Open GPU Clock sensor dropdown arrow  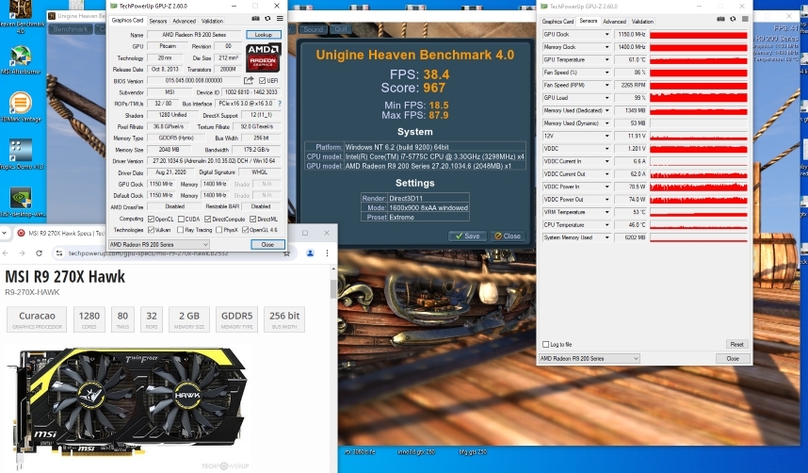coord(606,35)
